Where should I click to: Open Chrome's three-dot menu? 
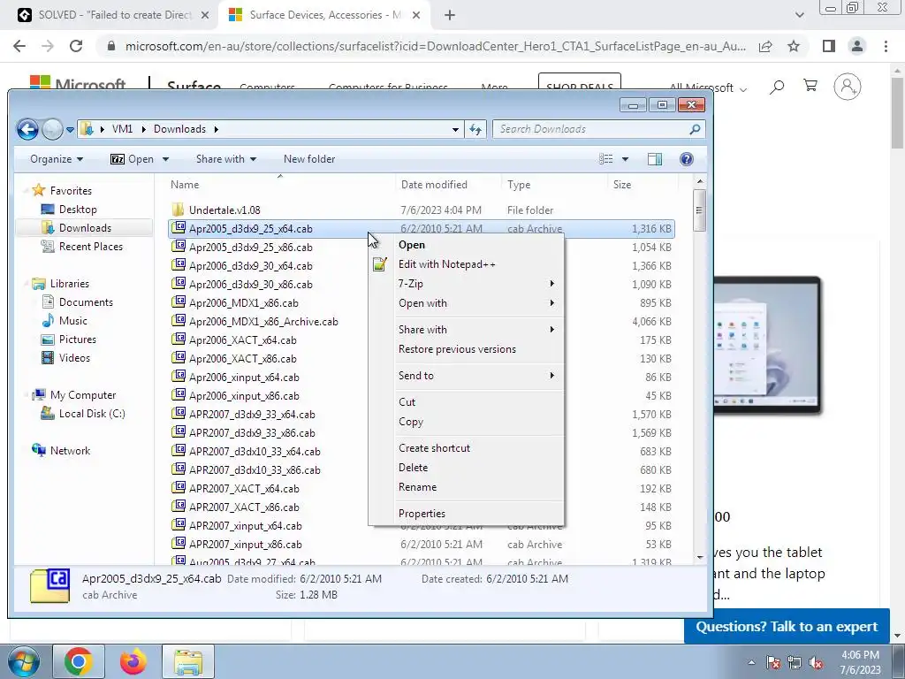pyautogui.click(x=886, y=46)
